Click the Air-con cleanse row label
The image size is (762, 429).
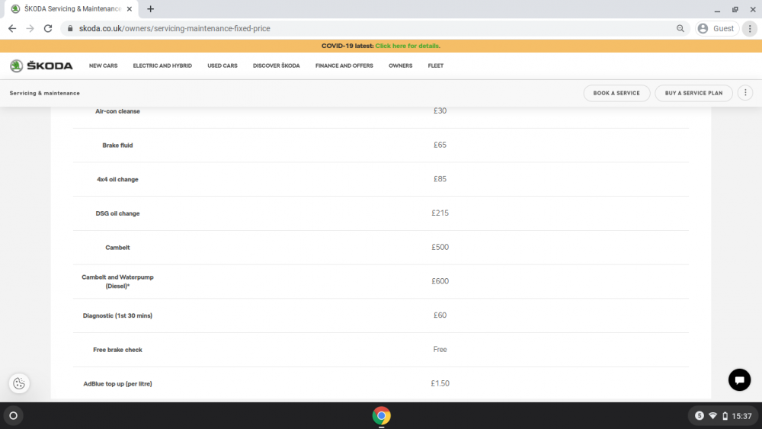pos(117,111)
